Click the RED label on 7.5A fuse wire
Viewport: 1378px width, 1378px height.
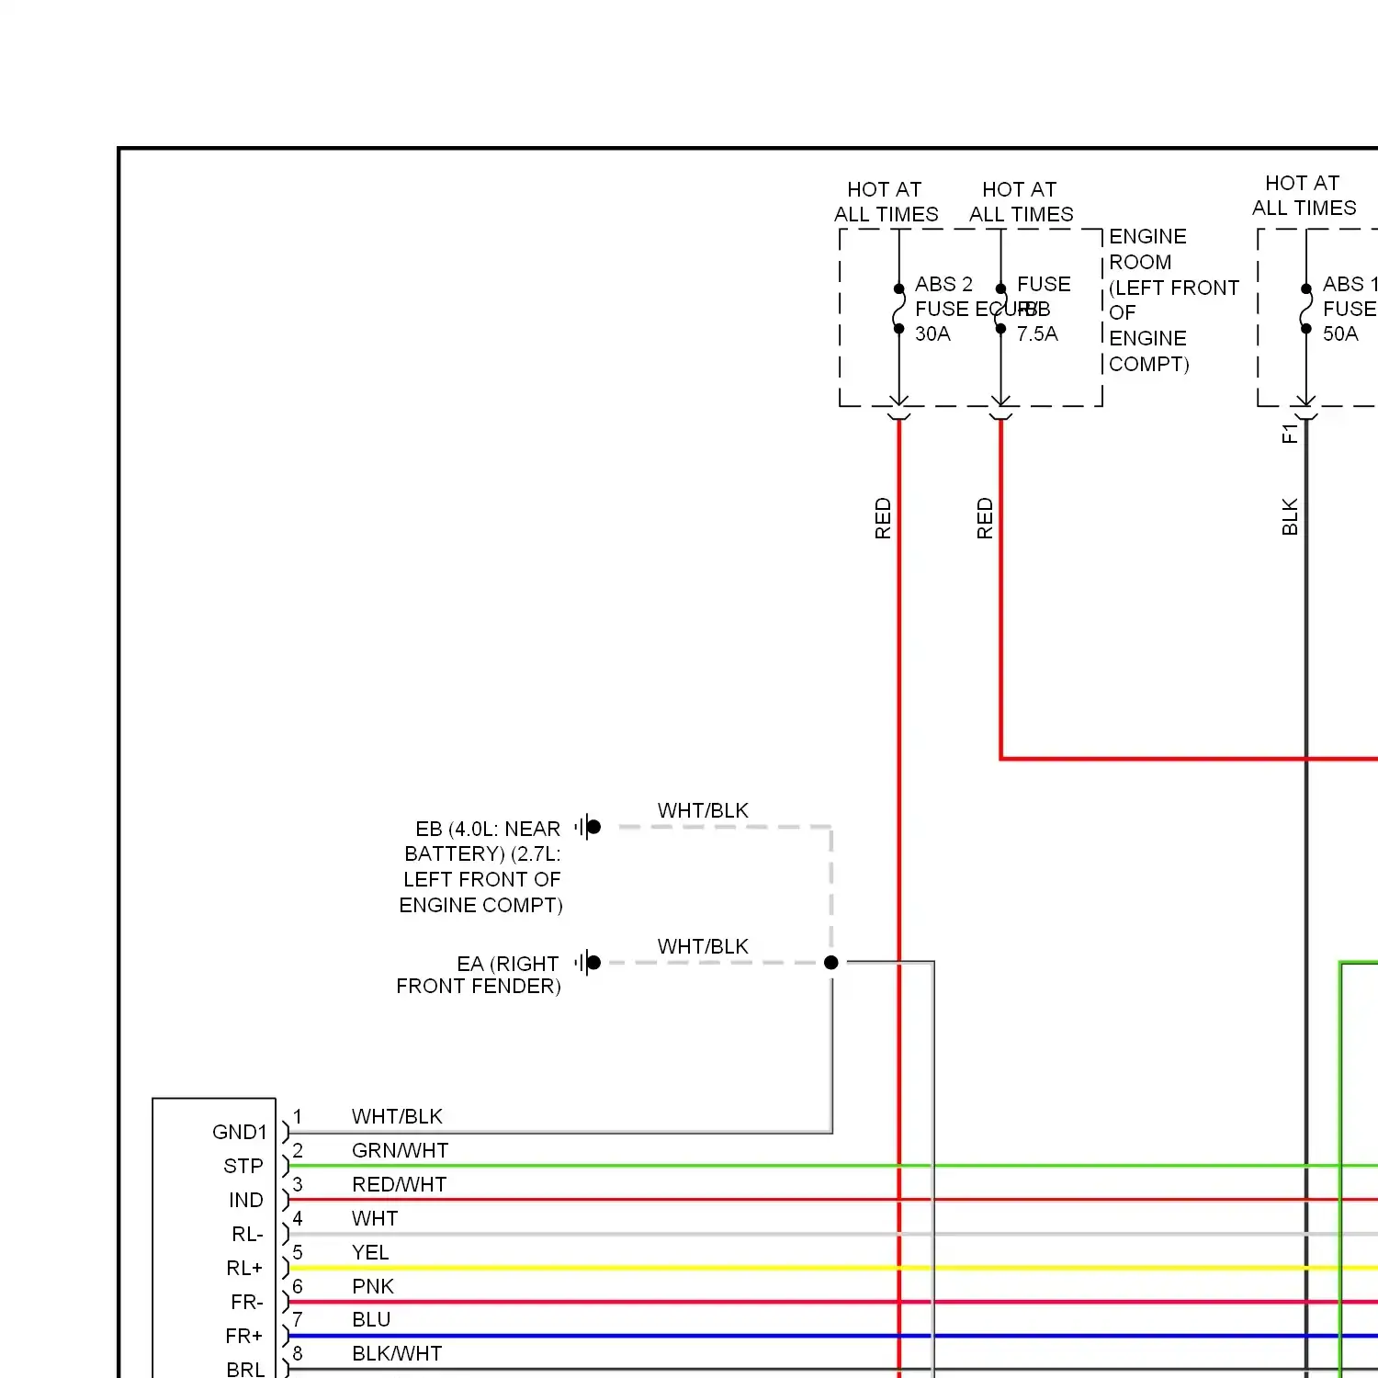click(x=985, y=518)
